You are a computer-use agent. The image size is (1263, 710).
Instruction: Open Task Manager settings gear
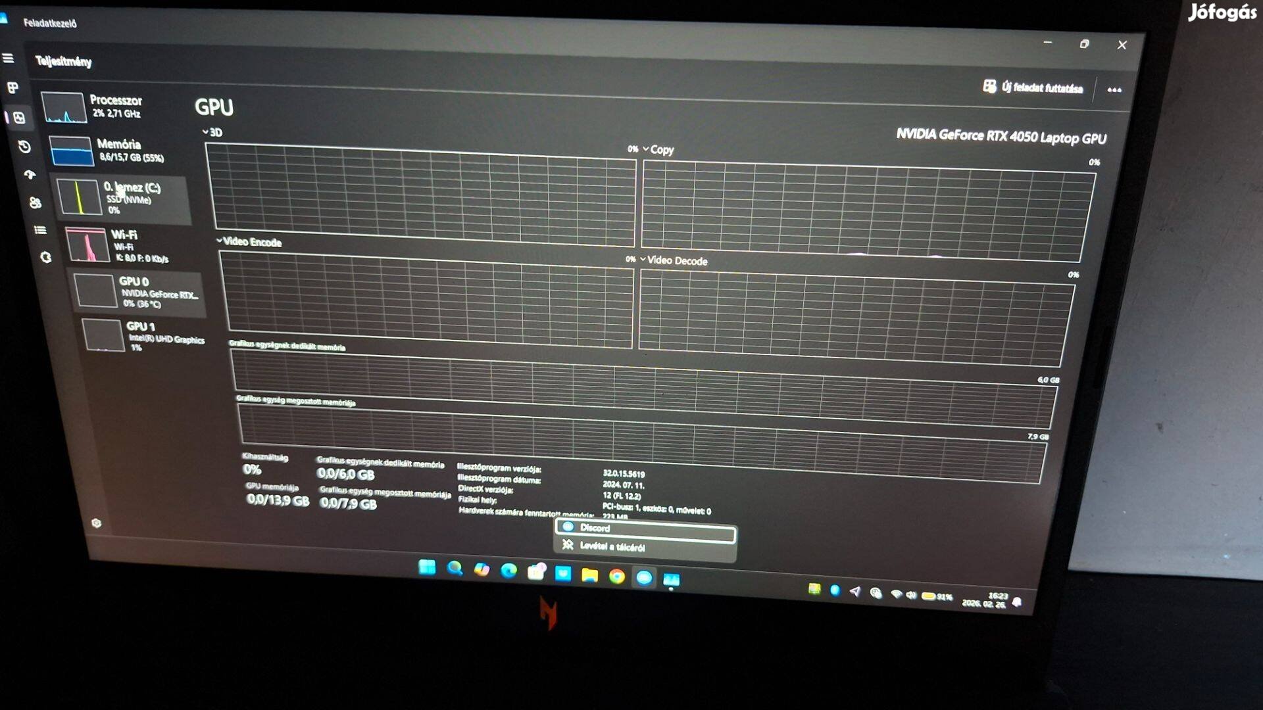tap(97, 521)
